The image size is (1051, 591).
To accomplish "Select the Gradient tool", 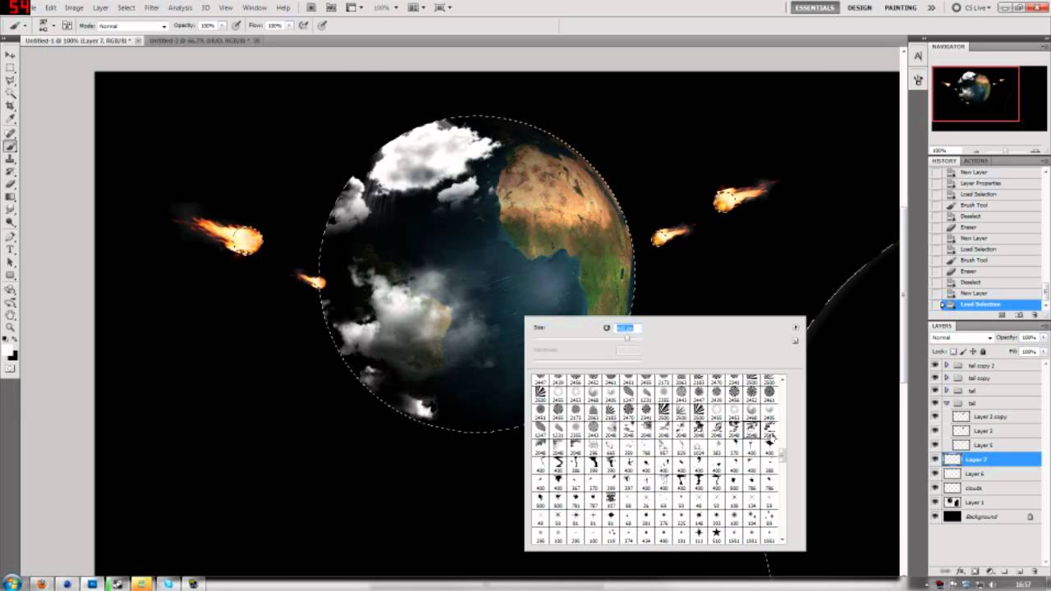I will click(x=11, y=197).
